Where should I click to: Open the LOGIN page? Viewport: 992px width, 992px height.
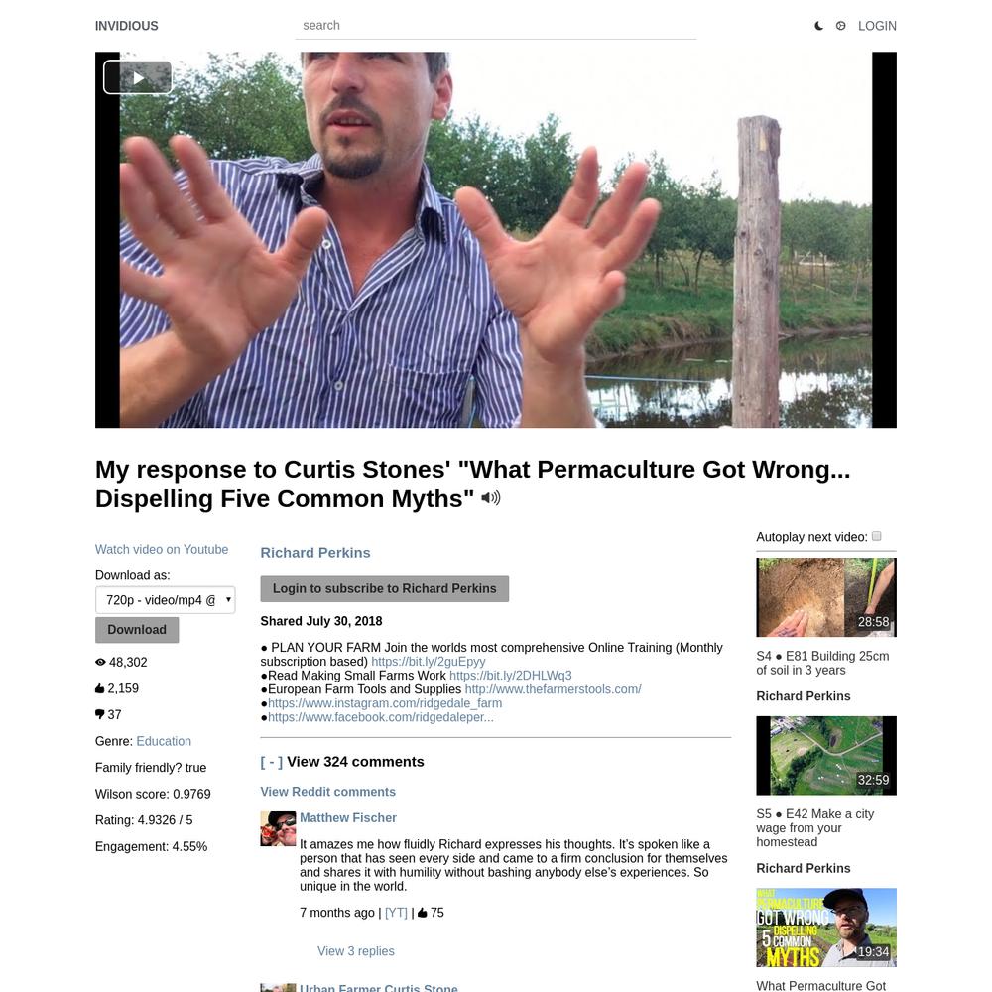877,26
